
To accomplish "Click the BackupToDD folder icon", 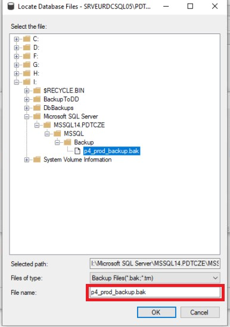I will pyautogui.click(x=37, y=99).
